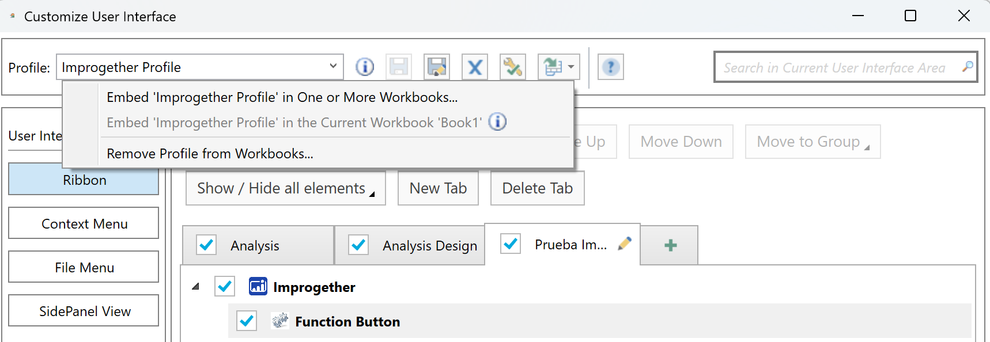The width and height of the screenshot is (990, 342).
Task: Open help with the question mark icon
Action: tap(610, 67)
